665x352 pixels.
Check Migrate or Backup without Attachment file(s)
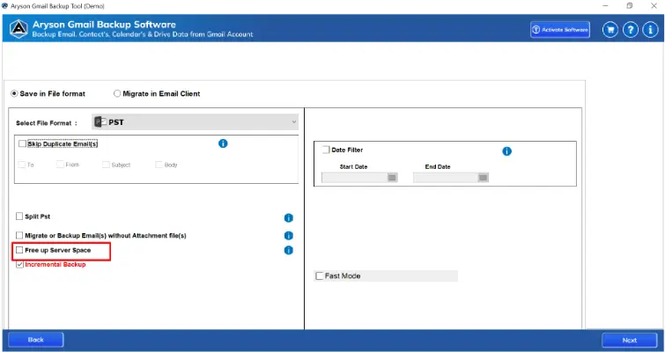[19, 235]
